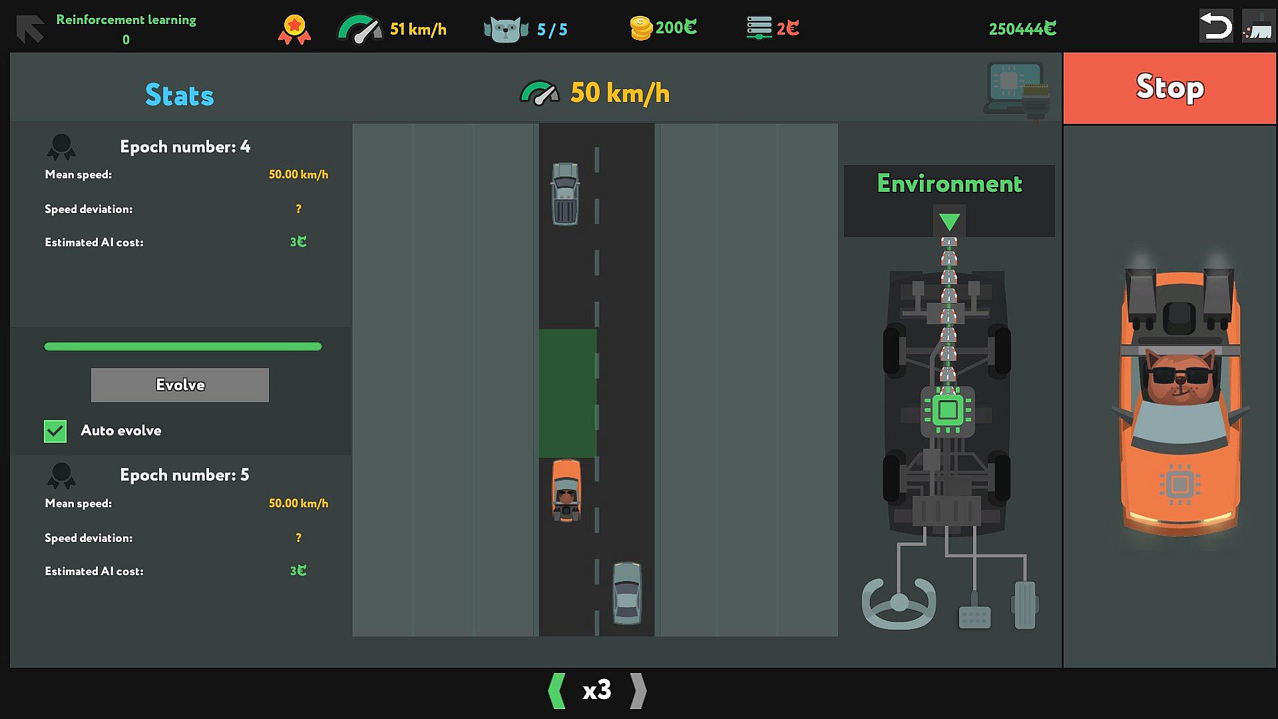Viewport: 1278px width, 719px height.
Task: Click the computer debug icon
Action: (1016, 90)
